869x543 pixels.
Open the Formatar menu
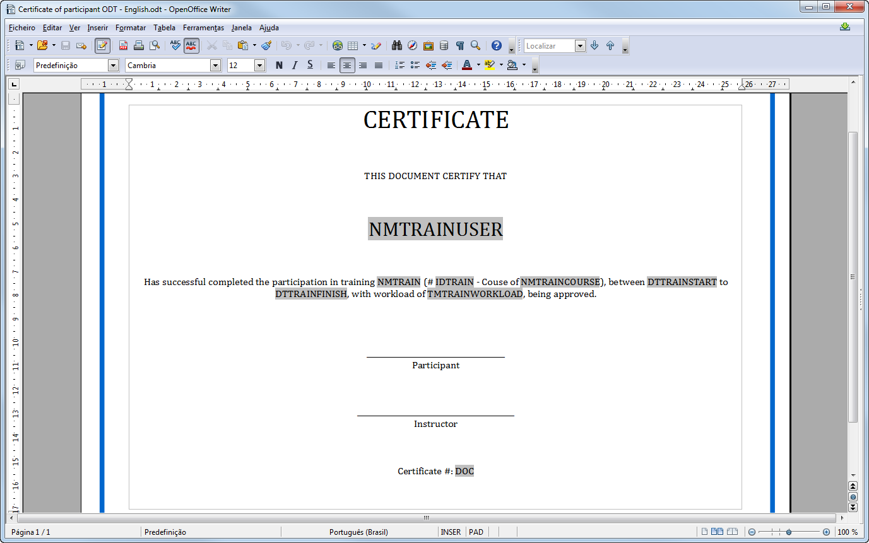131,28
